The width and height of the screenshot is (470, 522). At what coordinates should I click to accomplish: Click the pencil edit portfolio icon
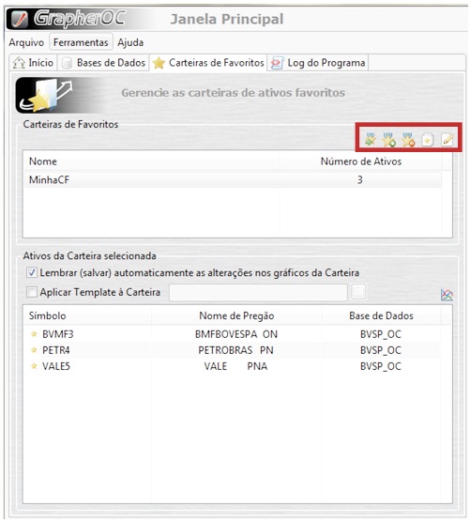pyautogui.click(x=447, y=139)
